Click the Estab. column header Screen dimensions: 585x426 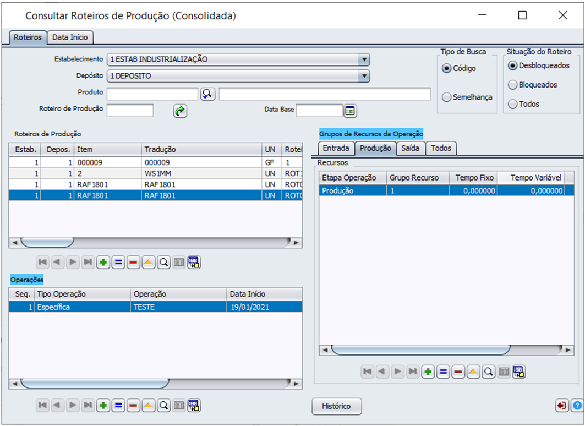(x=25, y=150)
